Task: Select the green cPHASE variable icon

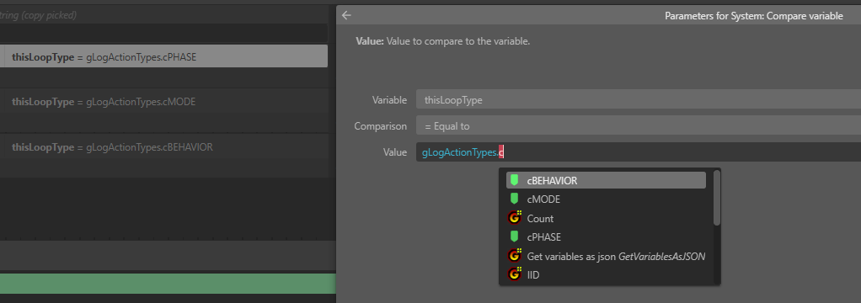Action: [x=514, y=237]
